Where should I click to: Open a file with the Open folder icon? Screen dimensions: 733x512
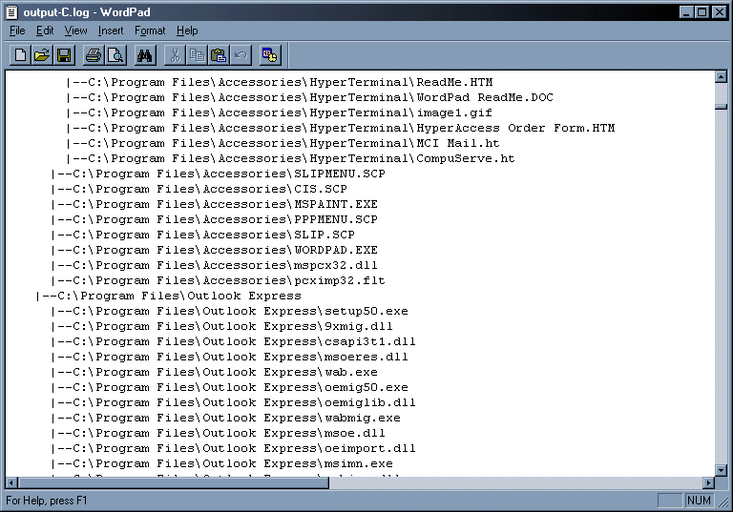(x=42, y=55)
